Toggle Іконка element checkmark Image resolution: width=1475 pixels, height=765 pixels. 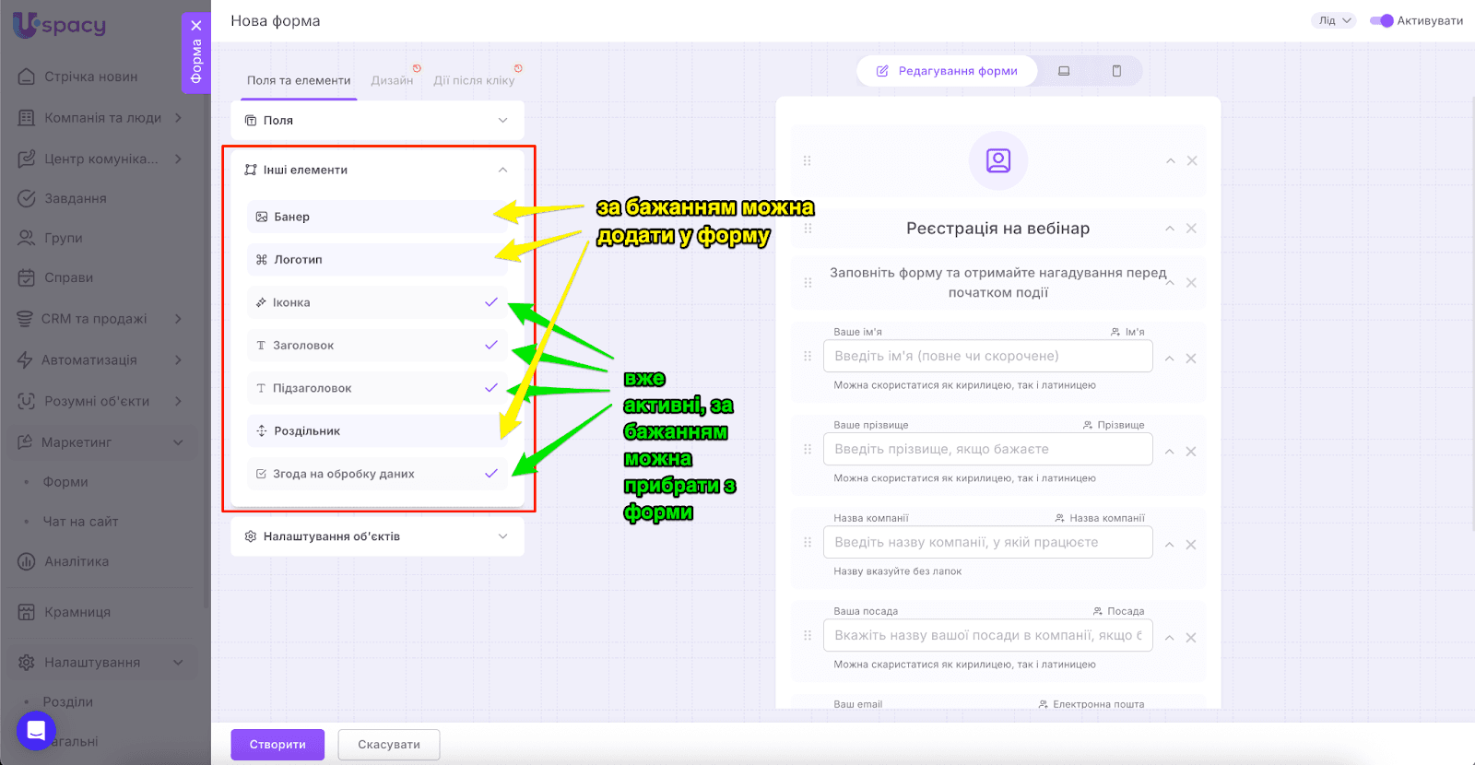click(x=491, y=302)
